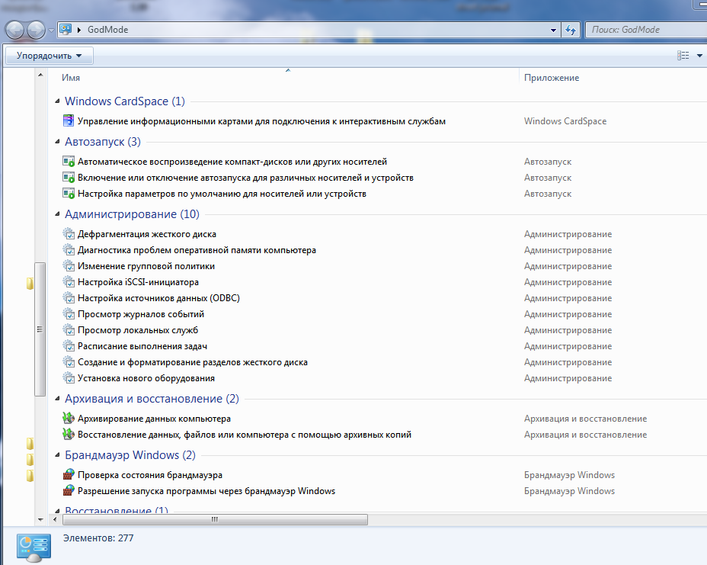
Task: Click icon beside Включение или отключение автозапуска
Action: click(68, 178)
